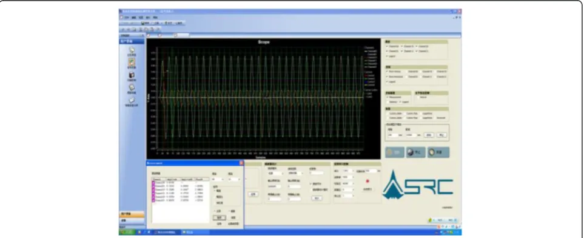Open the first dropdown in the Measurement dialog
Image resolution: width=584 pixels, height=238 pixels.
[x=218, y=180]
